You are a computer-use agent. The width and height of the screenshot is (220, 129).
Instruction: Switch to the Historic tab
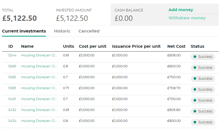click(62, 31)
